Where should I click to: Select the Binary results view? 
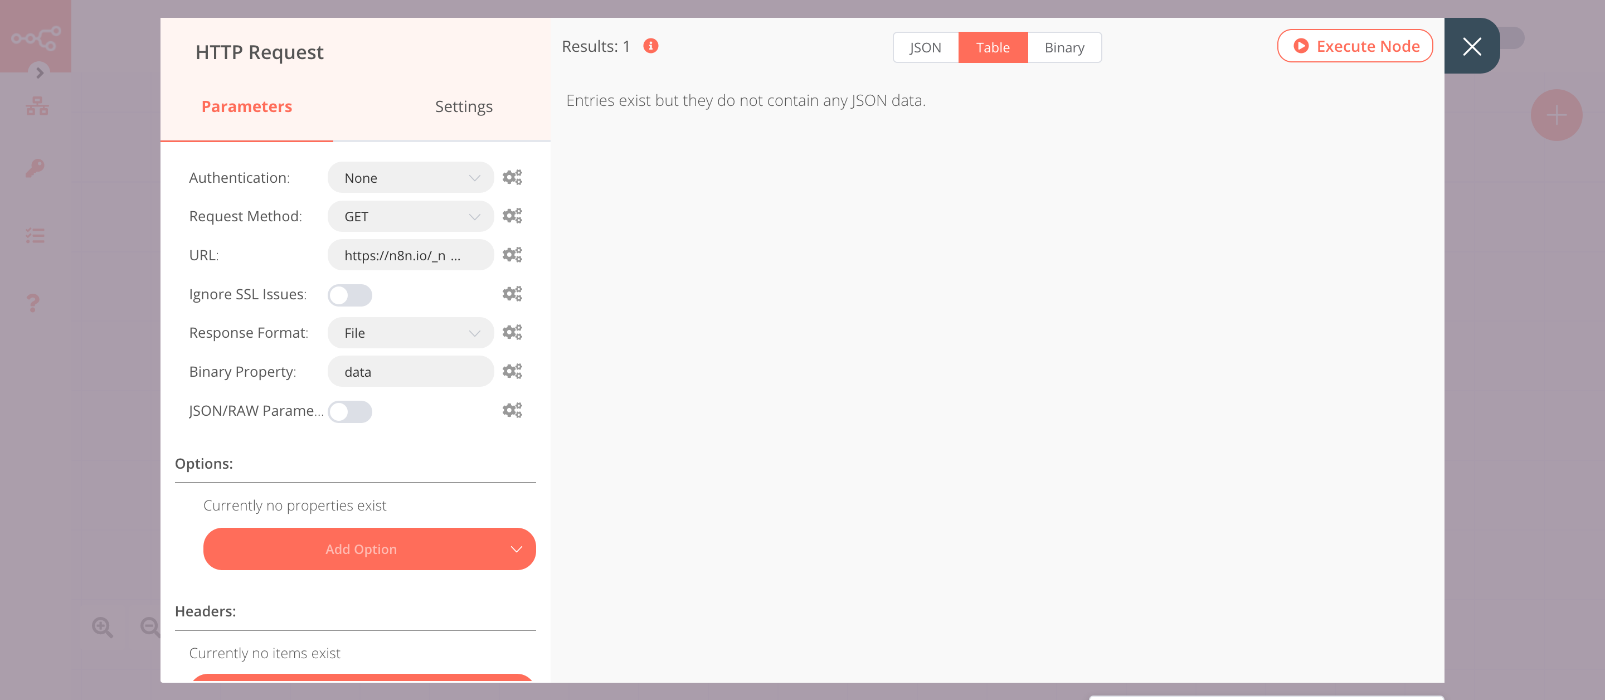(1064, 47)
